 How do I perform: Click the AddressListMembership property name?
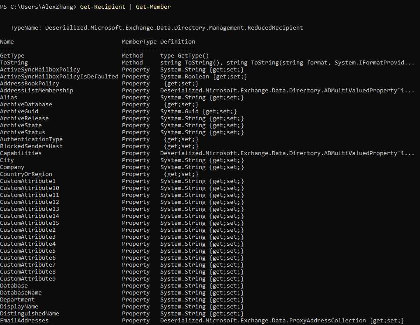(37, 90)
